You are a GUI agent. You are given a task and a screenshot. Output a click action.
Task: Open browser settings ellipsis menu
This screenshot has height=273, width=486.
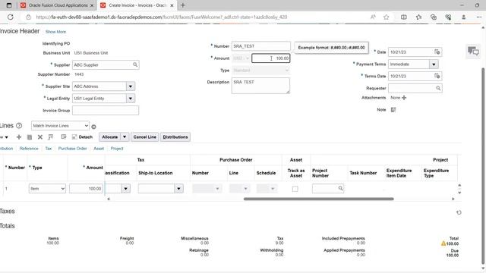[x=479, y=17]
